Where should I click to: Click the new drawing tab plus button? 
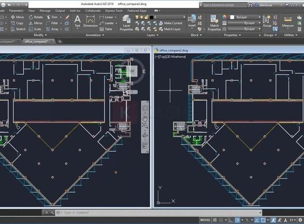(x=60, y=42)
